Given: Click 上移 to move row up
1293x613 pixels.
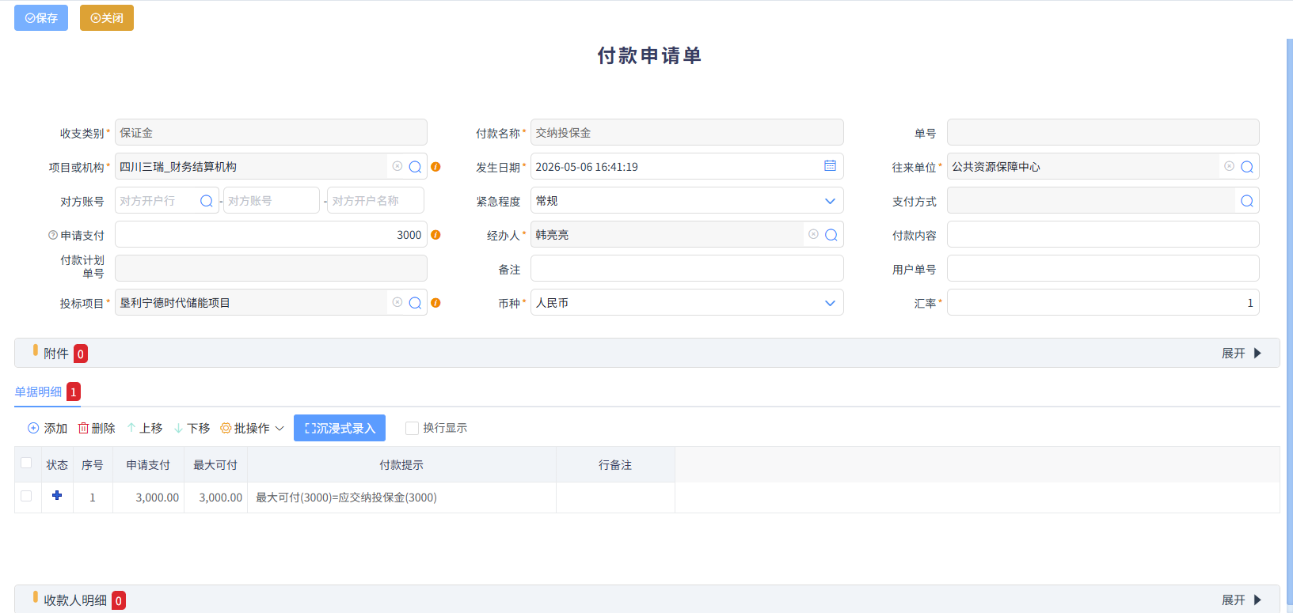Looking at the screenshot, I should (145, 428).
